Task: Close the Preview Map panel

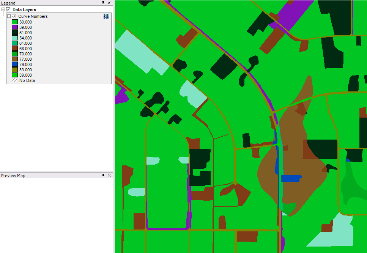Action: point(109,176)
